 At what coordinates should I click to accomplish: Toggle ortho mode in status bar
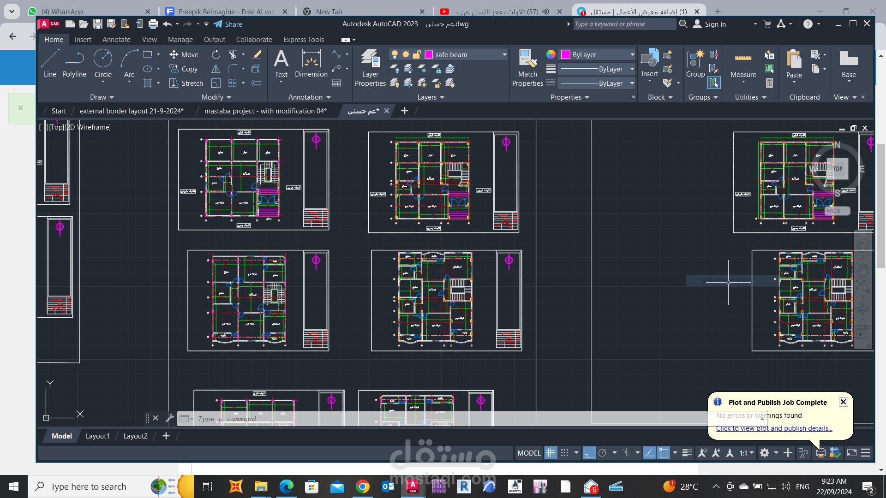[x=589, y=453]
